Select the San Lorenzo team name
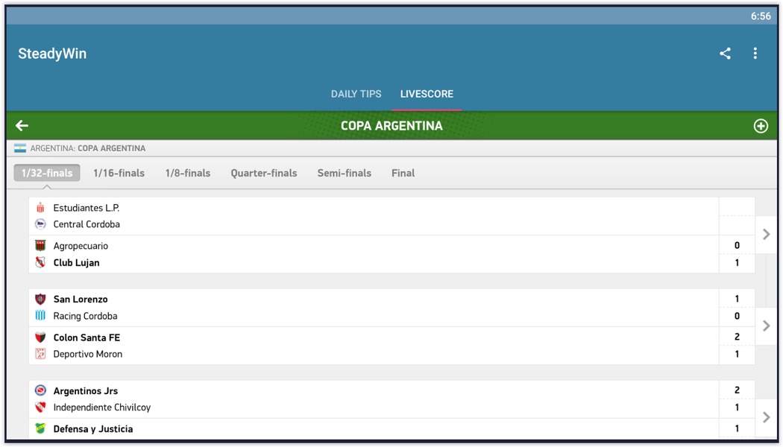The image size is (783, 447). pos(81,299)
